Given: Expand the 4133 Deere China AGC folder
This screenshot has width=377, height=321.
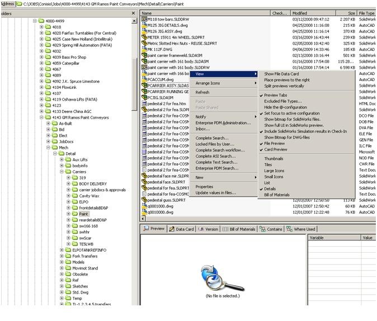Looking at the screenshot, I should (41, 111).
